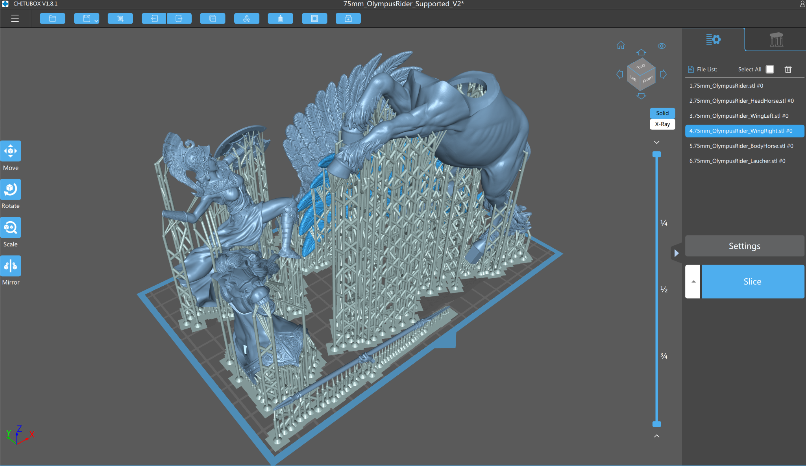This screenshot has width=806, height=466.
Task: Click the copy model icon
Action: (213, 18)
